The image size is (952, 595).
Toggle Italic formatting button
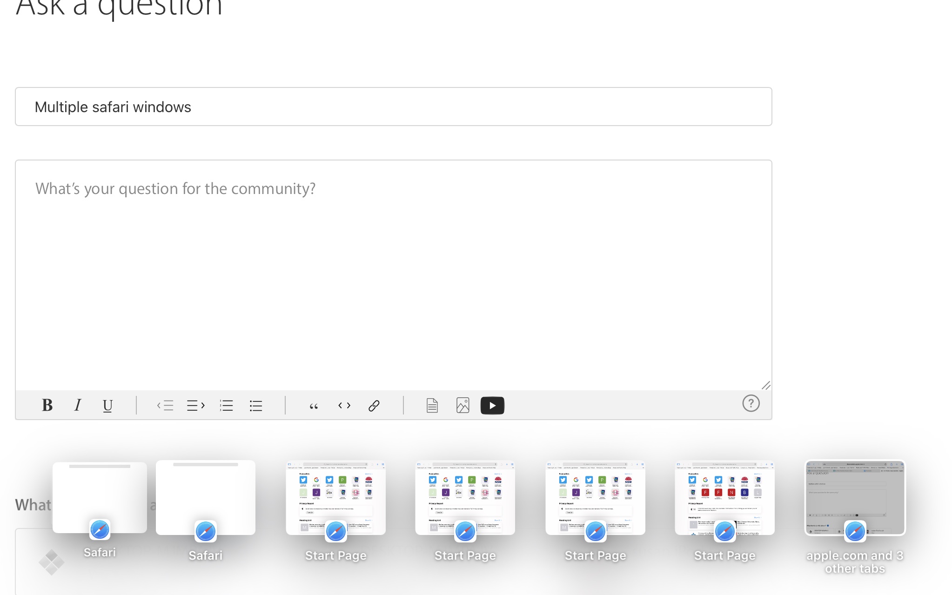(78, 406)
